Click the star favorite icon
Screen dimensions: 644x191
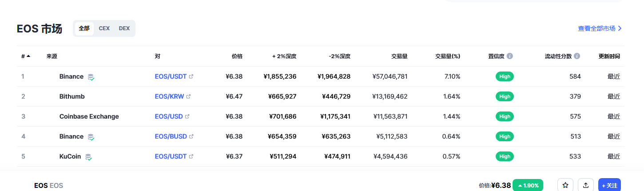coord(565,185)
